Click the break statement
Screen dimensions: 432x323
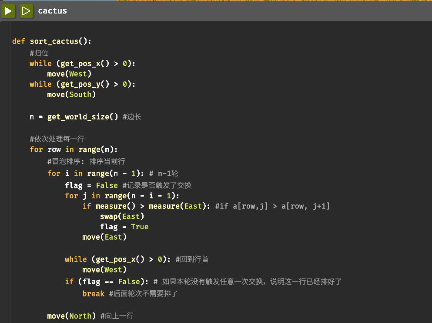(94, 294)
